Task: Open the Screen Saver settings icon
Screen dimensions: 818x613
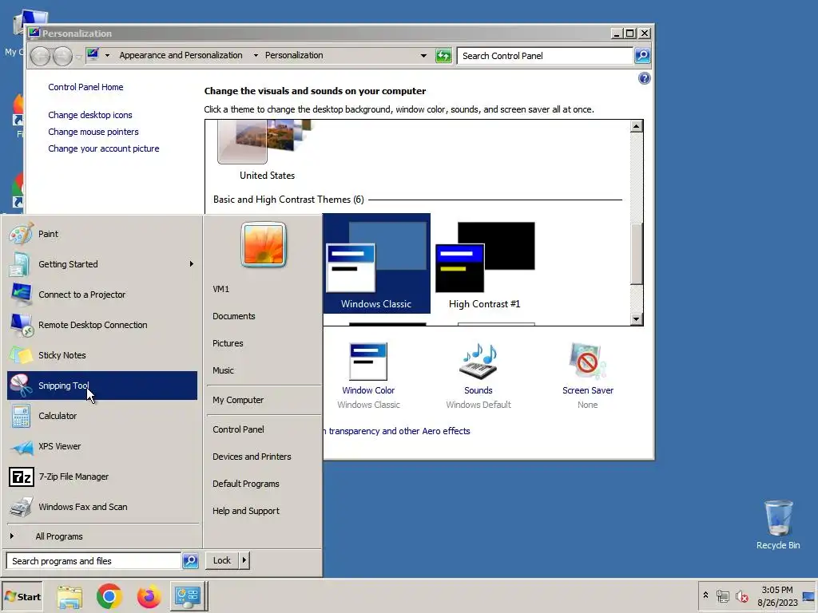Action: pos(587,362)
